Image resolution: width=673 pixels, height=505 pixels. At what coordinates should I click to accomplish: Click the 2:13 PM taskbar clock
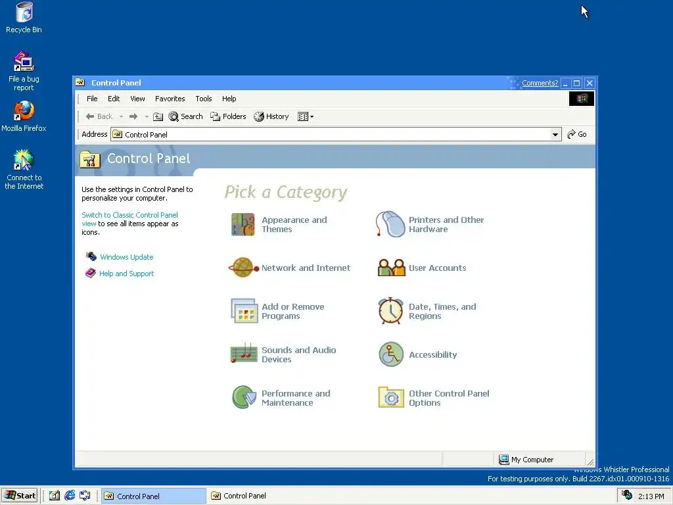click(651, 496)
